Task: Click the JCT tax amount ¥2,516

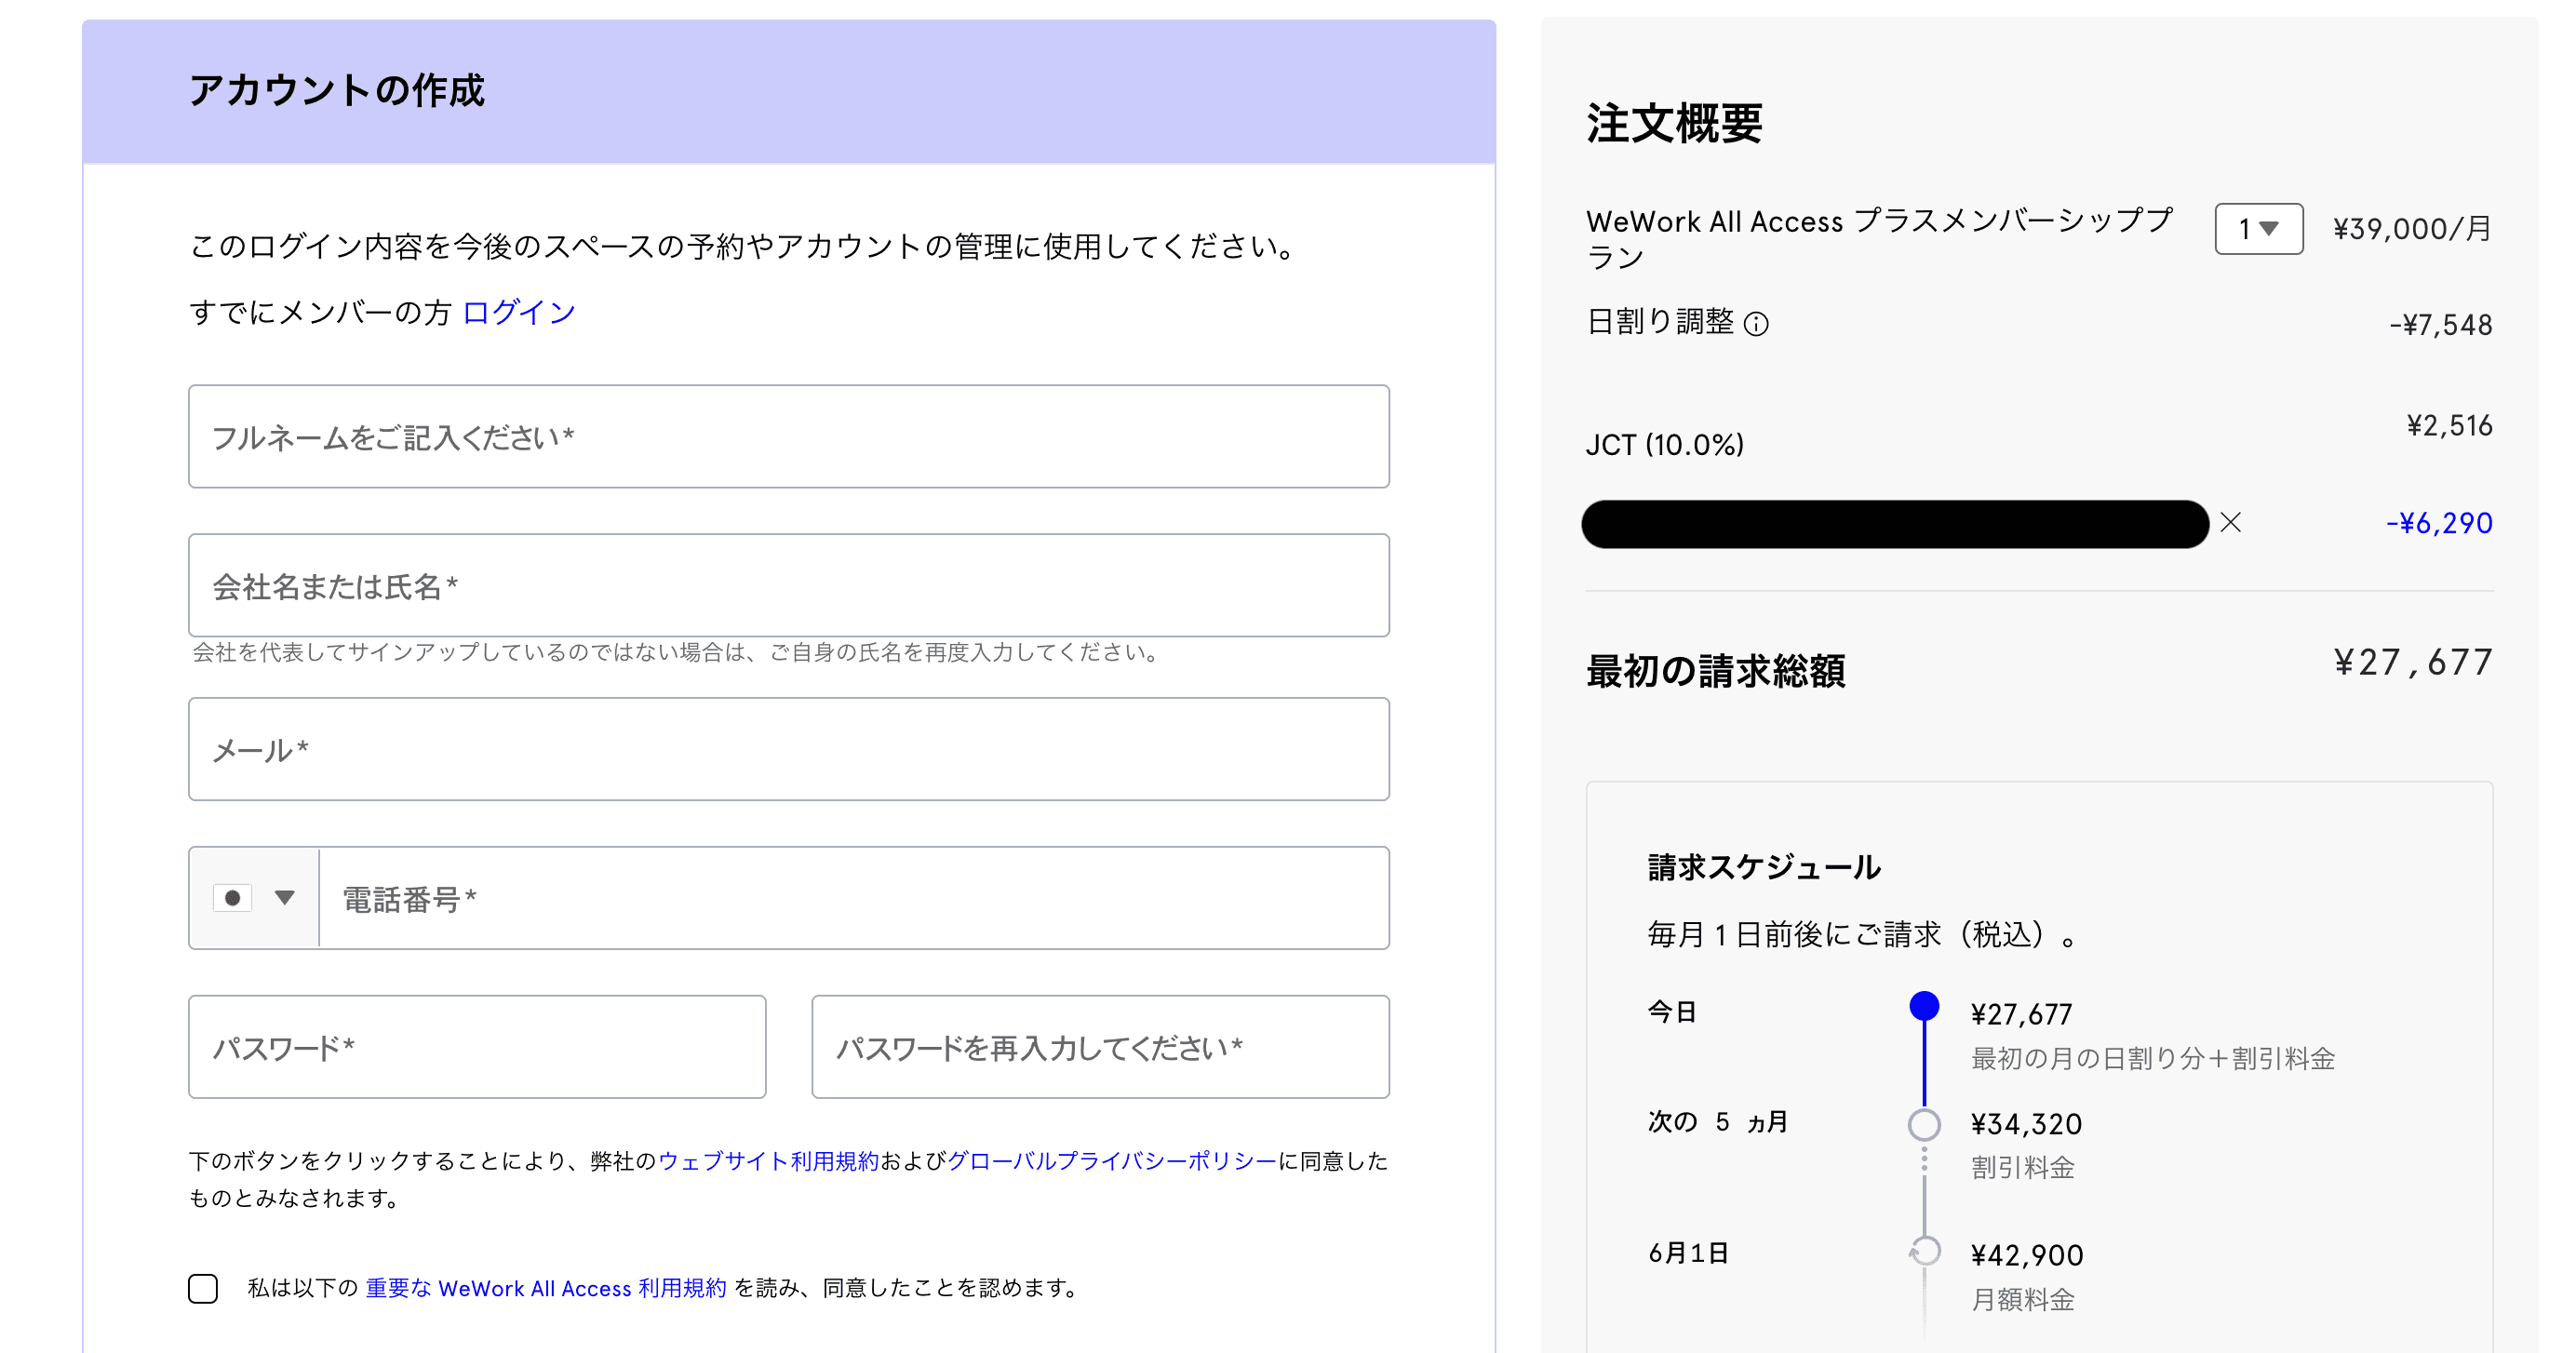Action: pos(2449,426)
